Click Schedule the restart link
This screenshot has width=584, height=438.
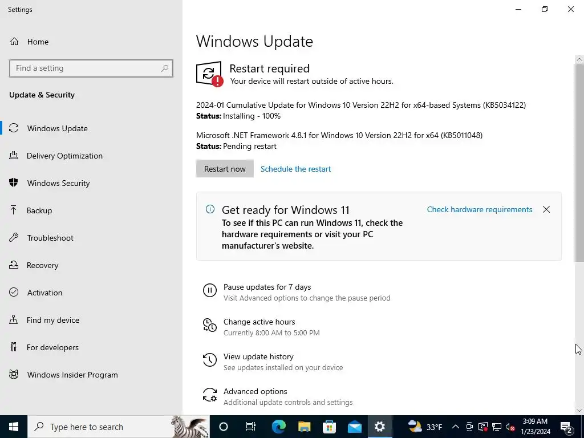[x=295, y=169]
